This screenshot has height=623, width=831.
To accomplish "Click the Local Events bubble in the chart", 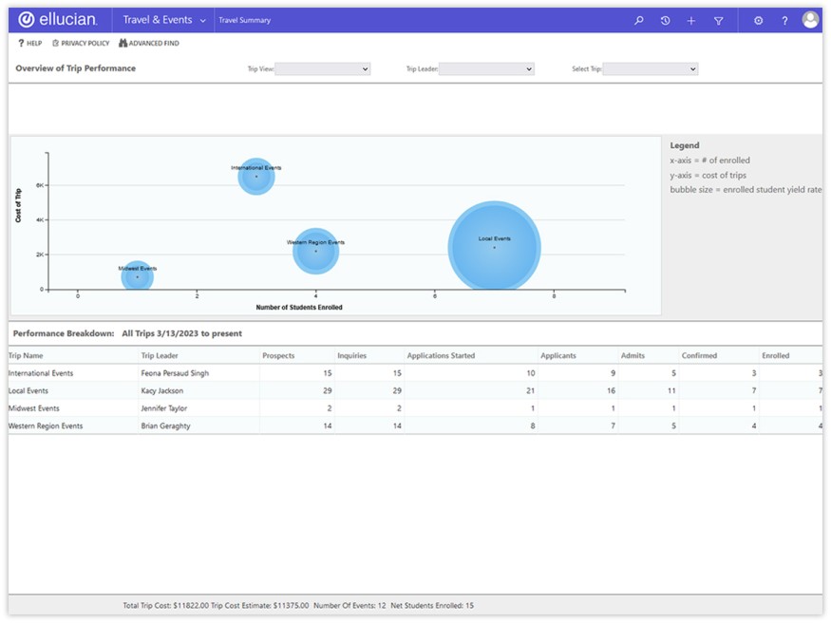I will click(495, 247).
